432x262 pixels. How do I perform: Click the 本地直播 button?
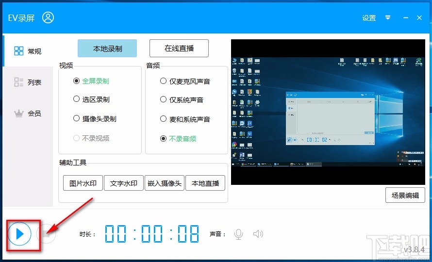(205, 183)
